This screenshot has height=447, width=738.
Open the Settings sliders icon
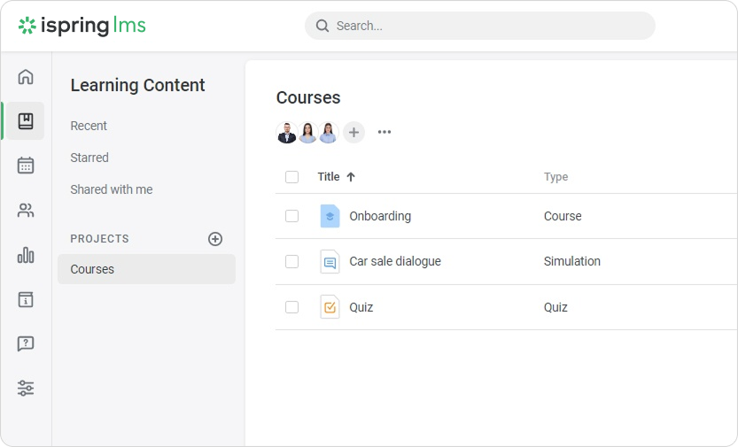tap(26, 389)
